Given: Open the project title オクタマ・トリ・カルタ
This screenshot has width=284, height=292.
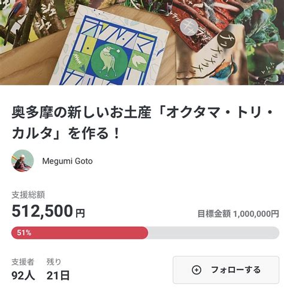Looking at the screenshot, I should pos(142,123).
